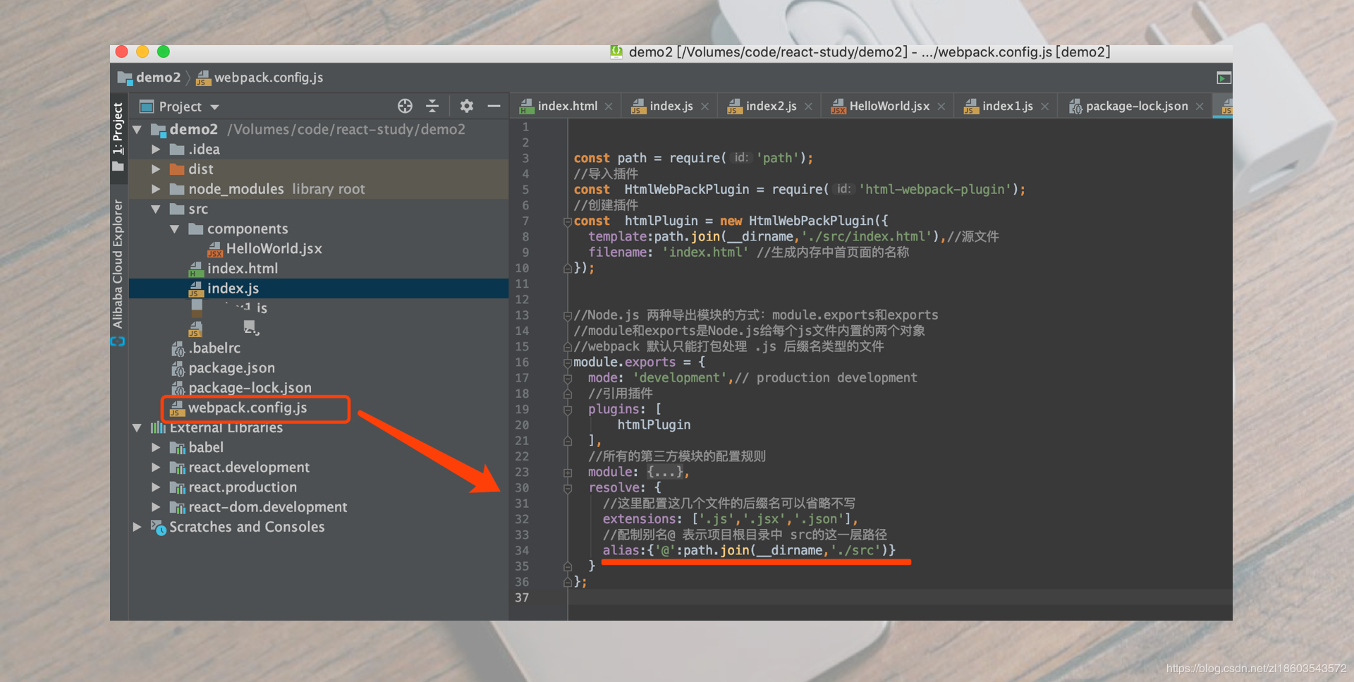This screenshot has width=1354, height=682.
Task: Expand the react-dom.development library arrow
Action: tap(156, 507)
